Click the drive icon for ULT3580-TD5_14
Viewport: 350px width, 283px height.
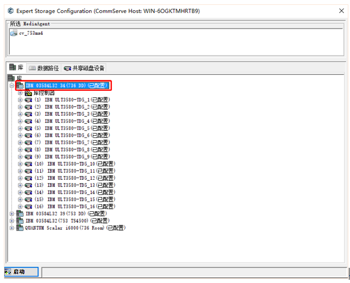(x=28, y=192)
